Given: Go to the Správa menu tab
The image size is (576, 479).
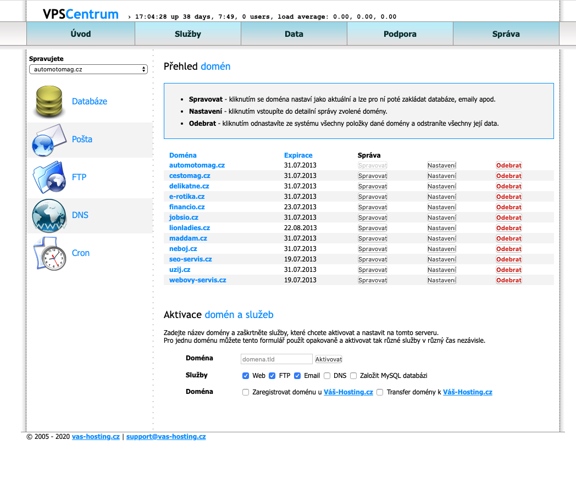Looking at the screenshot, I should click(506, 34).
